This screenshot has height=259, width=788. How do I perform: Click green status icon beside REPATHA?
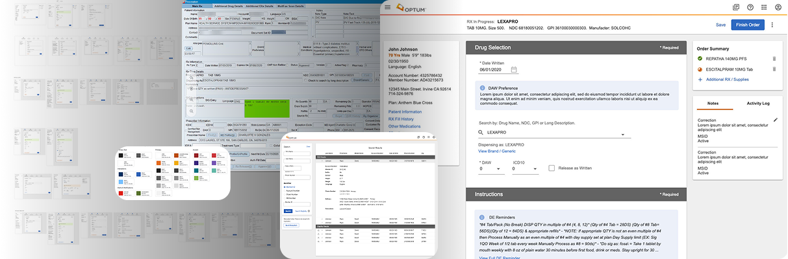[x=700, y=59]
